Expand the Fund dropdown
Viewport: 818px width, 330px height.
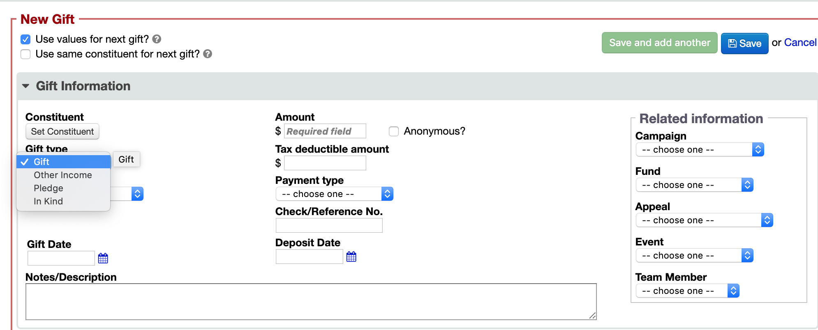tap(694, 185)
